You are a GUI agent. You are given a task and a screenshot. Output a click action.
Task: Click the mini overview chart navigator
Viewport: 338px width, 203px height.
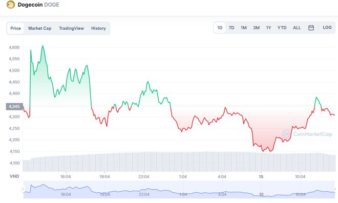pos(179,189)
